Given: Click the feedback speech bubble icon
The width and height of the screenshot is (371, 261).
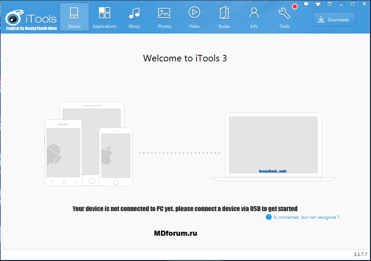Looking at the screenshot, I should coord(306,4).
